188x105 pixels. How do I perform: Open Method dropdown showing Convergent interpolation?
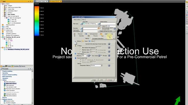[103, 38]
